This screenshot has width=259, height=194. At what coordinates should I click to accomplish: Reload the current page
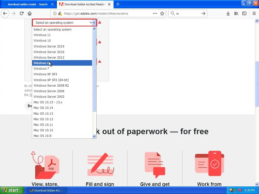(21, 14)
